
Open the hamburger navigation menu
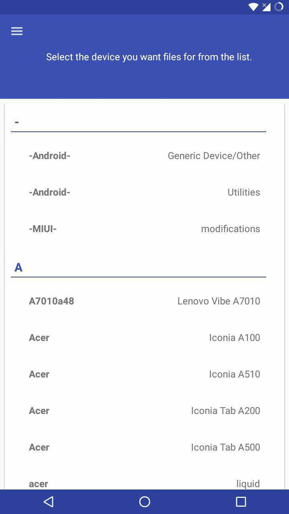point(17,31)
